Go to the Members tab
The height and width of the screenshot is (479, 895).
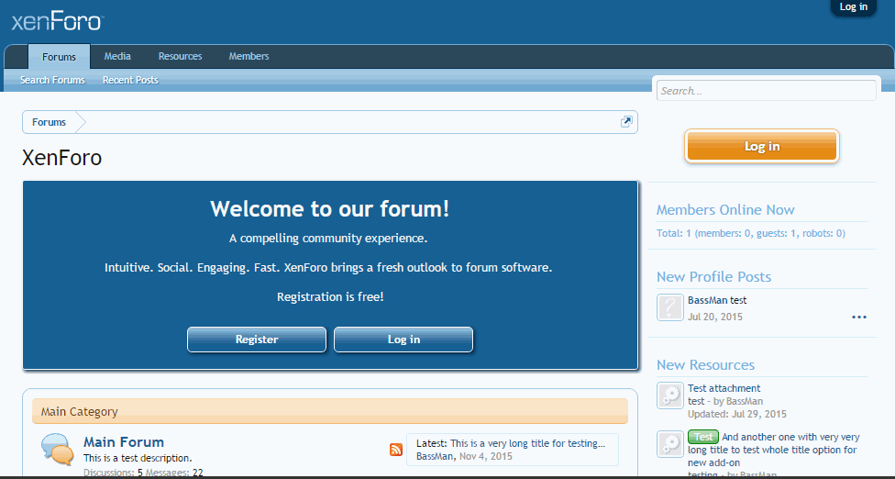[x=249, y=56]
